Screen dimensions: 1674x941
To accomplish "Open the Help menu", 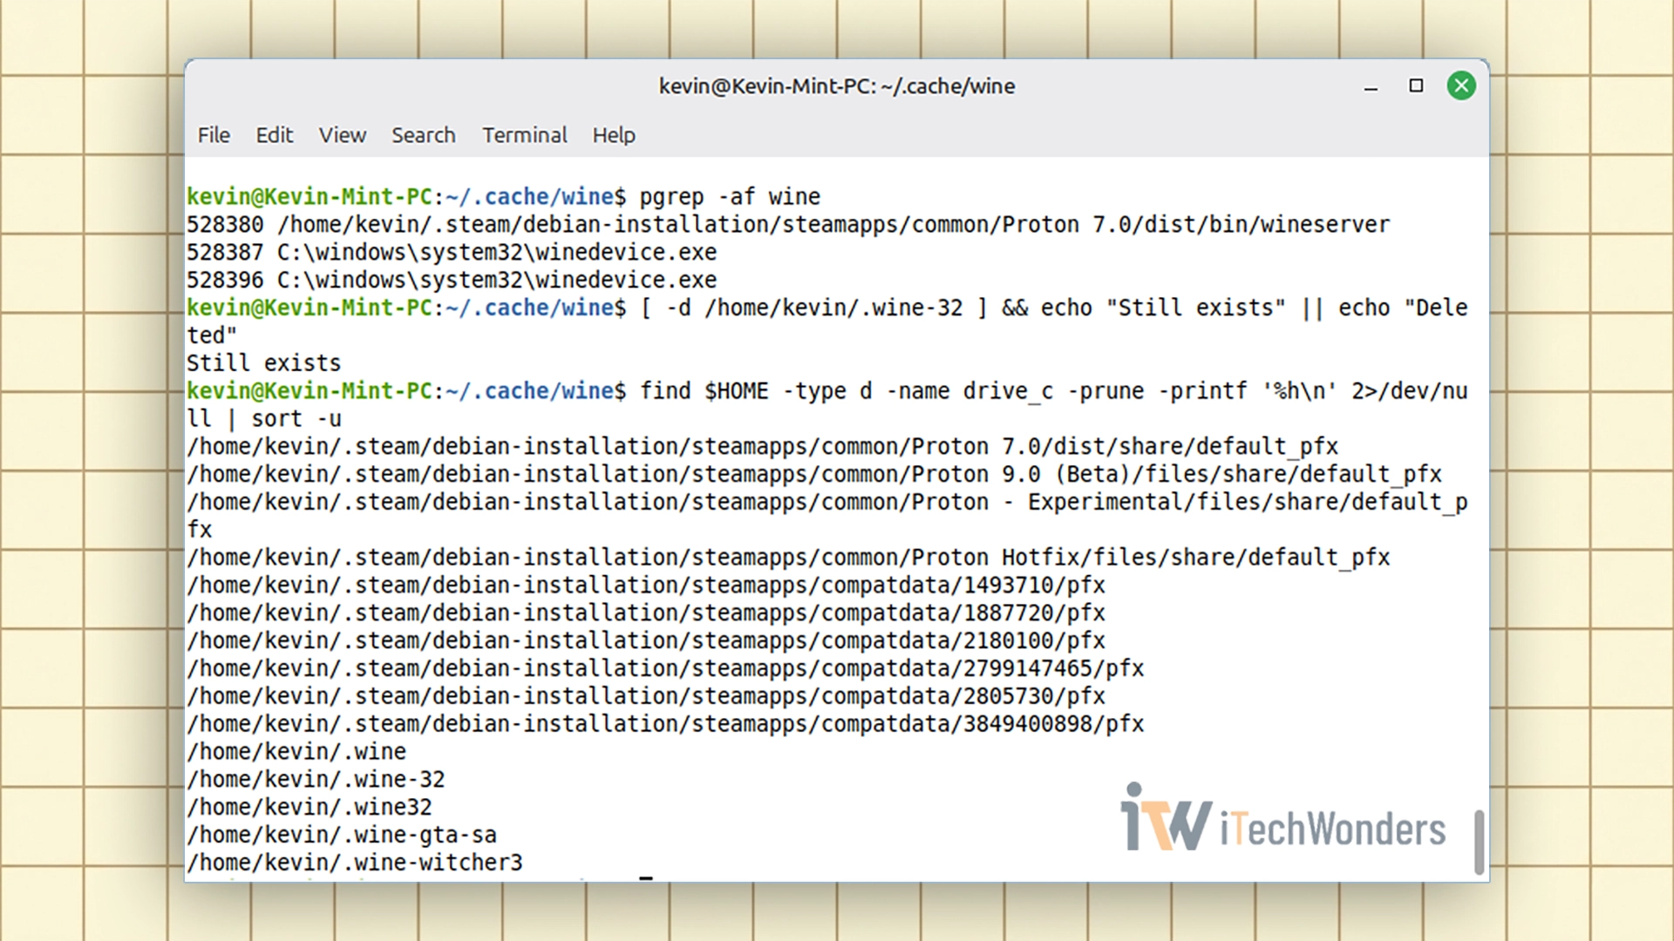I will tap(614, 135).
